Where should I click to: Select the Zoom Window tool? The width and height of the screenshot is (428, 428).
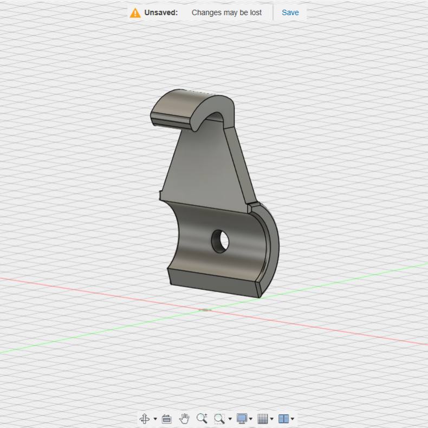point(219,418)
